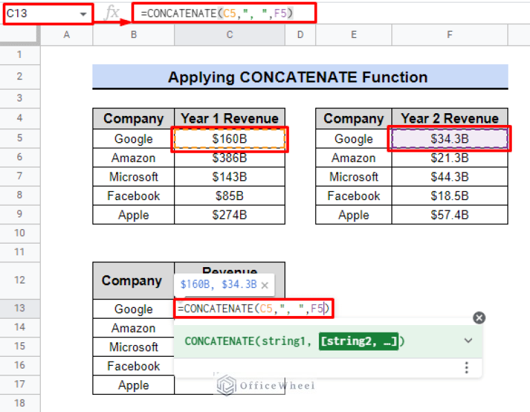Select the $143B cell
The height and width of the screenshot is (412, 530).
point(230,177)
